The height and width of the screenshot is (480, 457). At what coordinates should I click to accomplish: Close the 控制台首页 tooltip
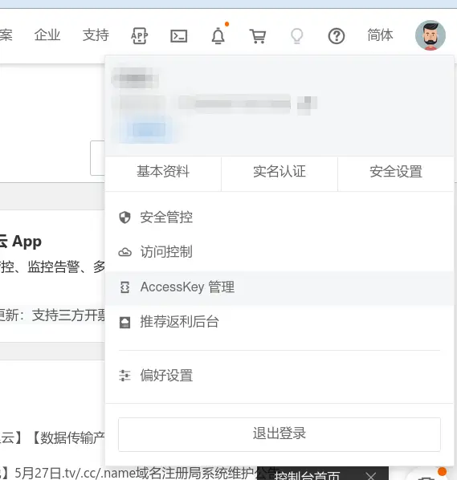pyautogui.click(x=371, y=476)
